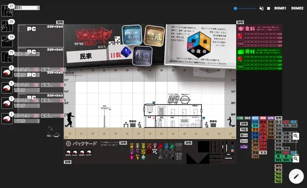Select the 民家 base name plate
Screen dimensions: 307x188
pyautogui.click(x=86, y=56)
